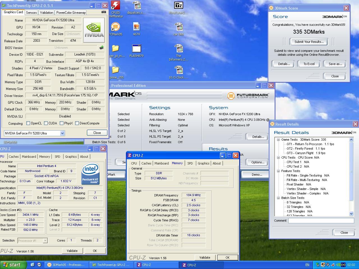Open Mainboard tab in front CPU-Z window
Screen dimensions: 359x269
(x=162, y=163)
